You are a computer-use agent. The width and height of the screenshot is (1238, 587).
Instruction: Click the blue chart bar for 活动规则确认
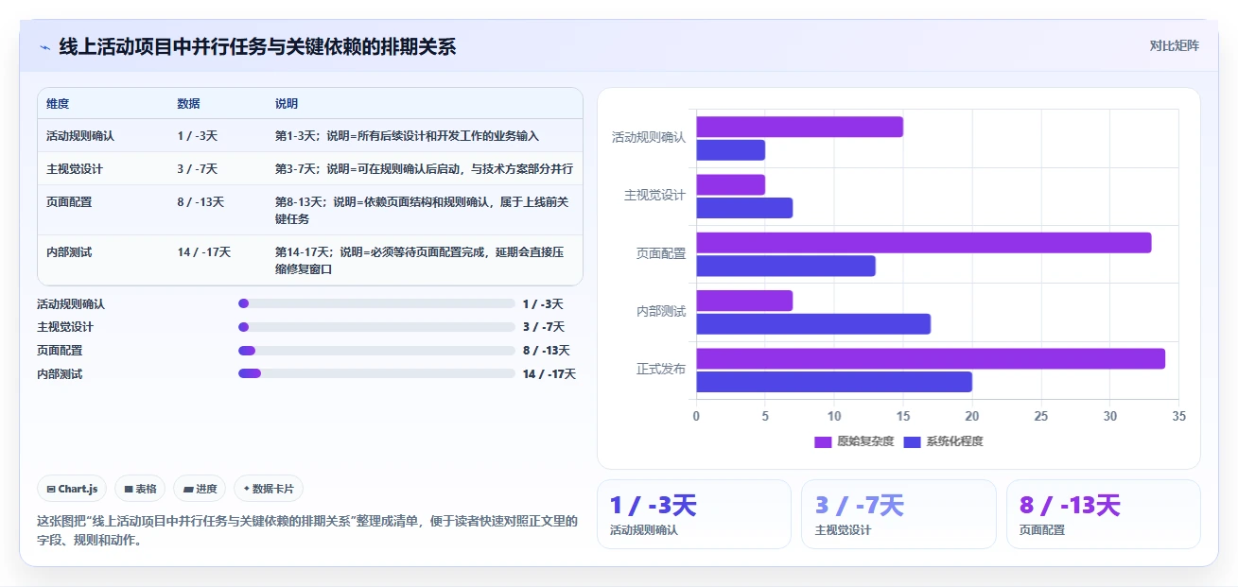[x=730, y=149]
